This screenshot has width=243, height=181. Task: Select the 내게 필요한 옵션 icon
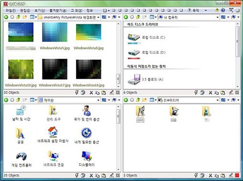pos(87,133)
